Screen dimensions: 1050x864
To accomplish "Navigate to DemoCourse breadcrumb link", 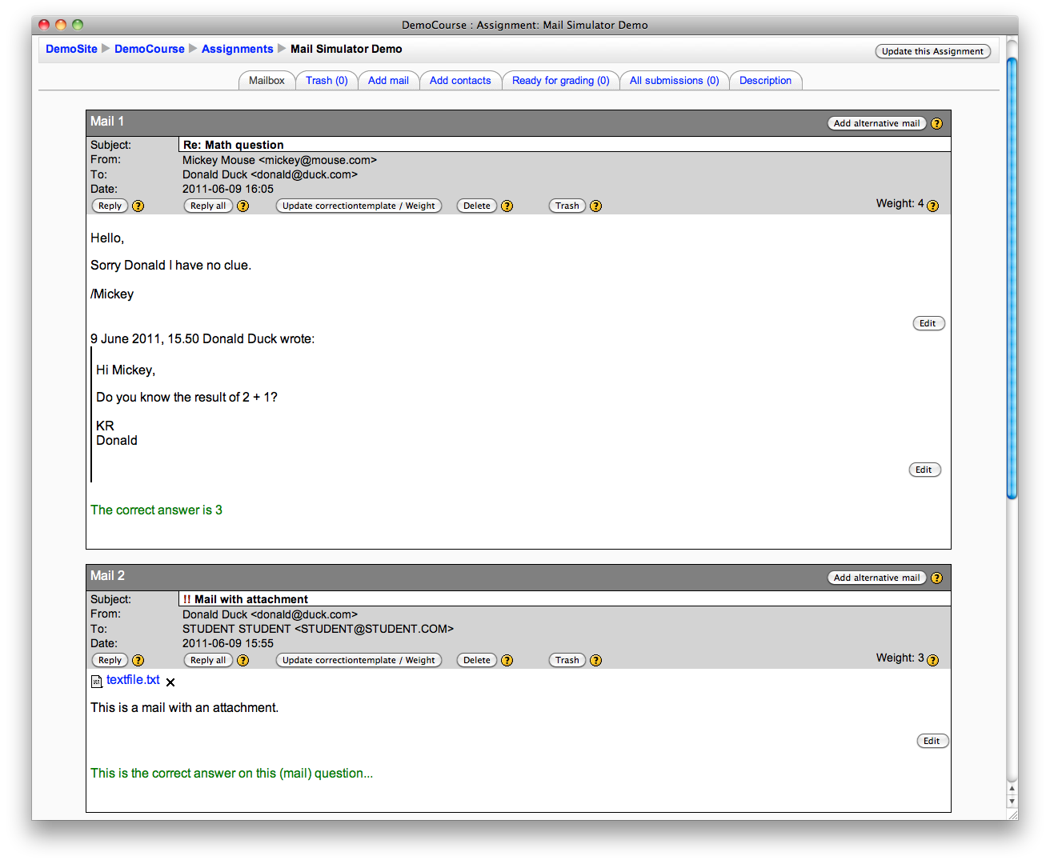I will (x=150, y=49).
